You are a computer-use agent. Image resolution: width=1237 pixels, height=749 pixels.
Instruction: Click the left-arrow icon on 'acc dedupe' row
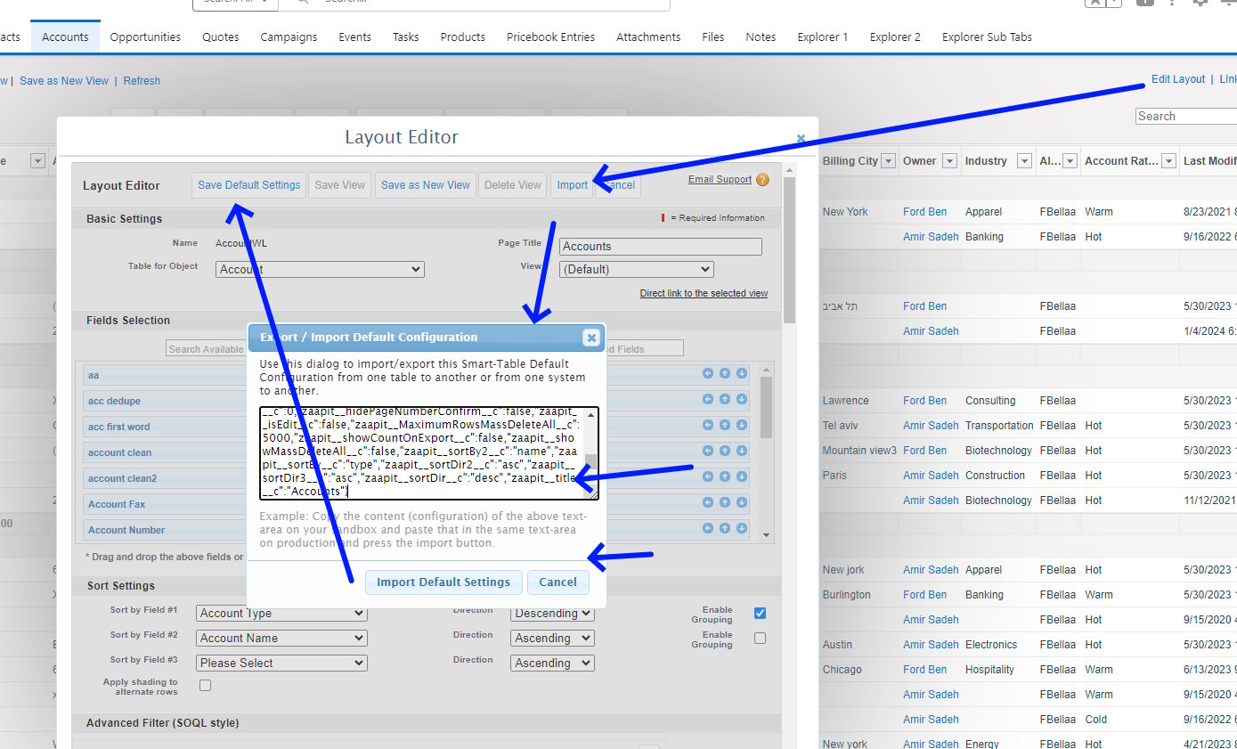click(708, 400)
